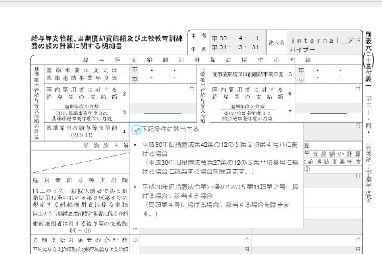Image resolution: width=382 pixels, height=254 pixels.
Task: Click the 給与等の支給額 amount field in row 6
Action: coord(329,94)
